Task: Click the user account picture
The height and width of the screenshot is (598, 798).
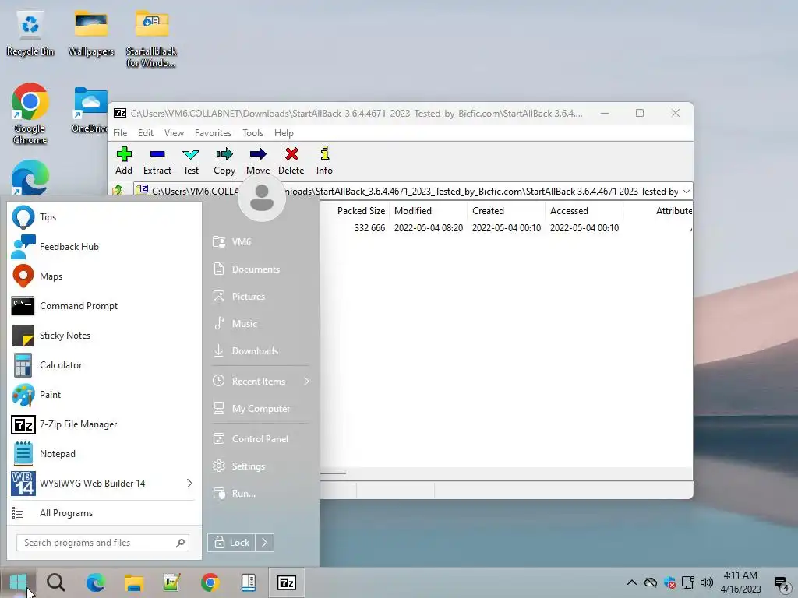Action: click(x=262, y=198)
